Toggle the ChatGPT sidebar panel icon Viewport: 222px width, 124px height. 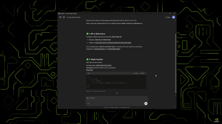60,17
